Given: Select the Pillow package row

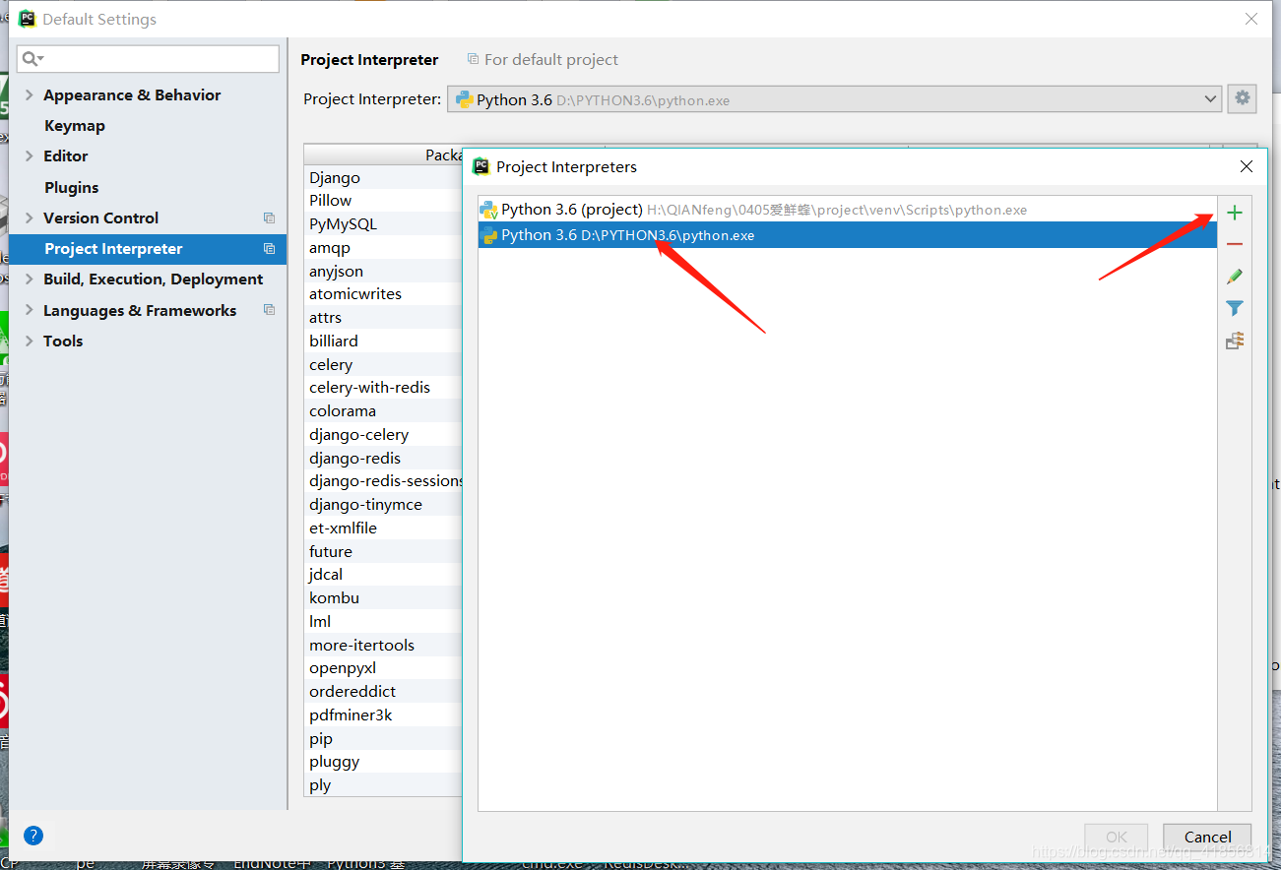Looking at the screenshot, I should tap(383, 200).
